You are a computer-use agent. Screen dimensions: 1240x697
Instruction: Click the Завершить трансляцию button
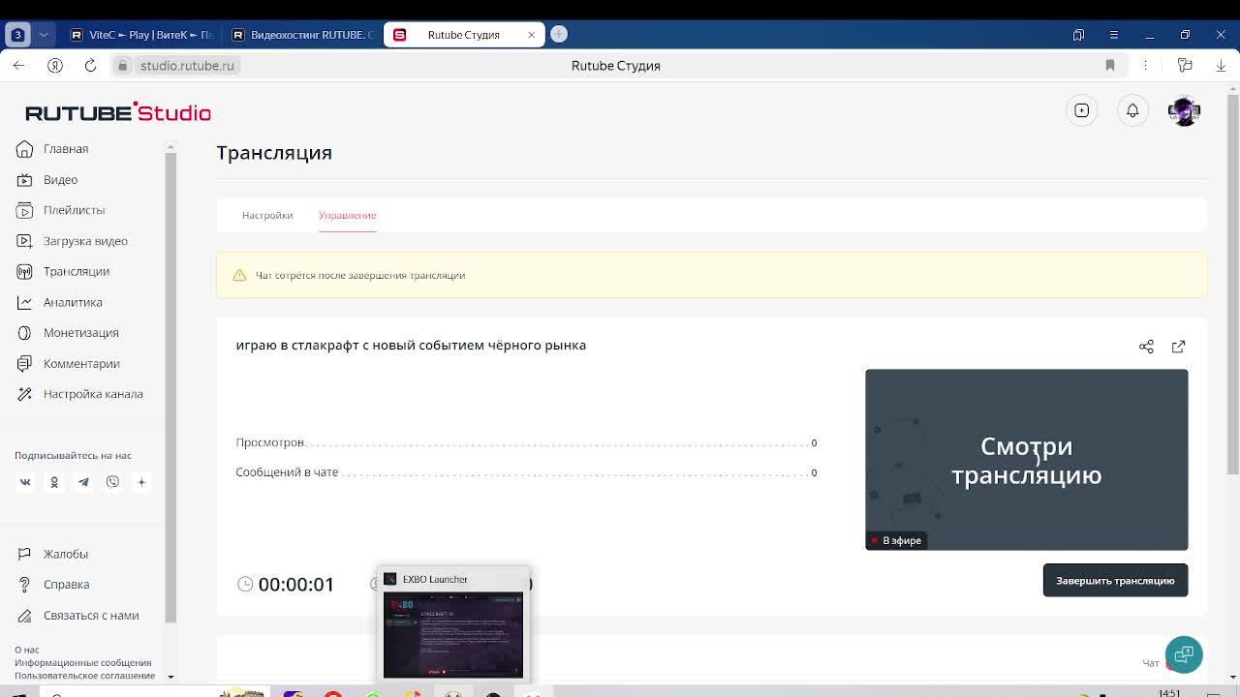1115,581
